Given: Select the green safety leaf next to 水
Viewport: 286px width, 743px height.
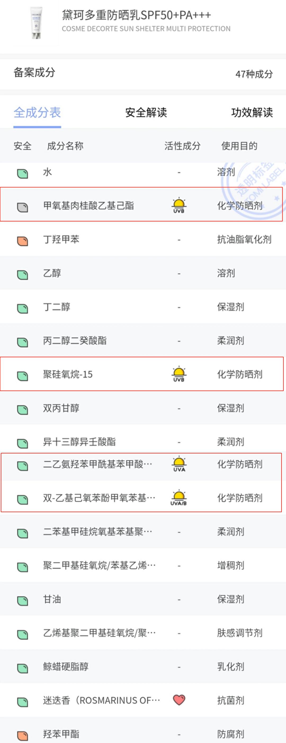Looking at the screenshot, I should point(23,172).
